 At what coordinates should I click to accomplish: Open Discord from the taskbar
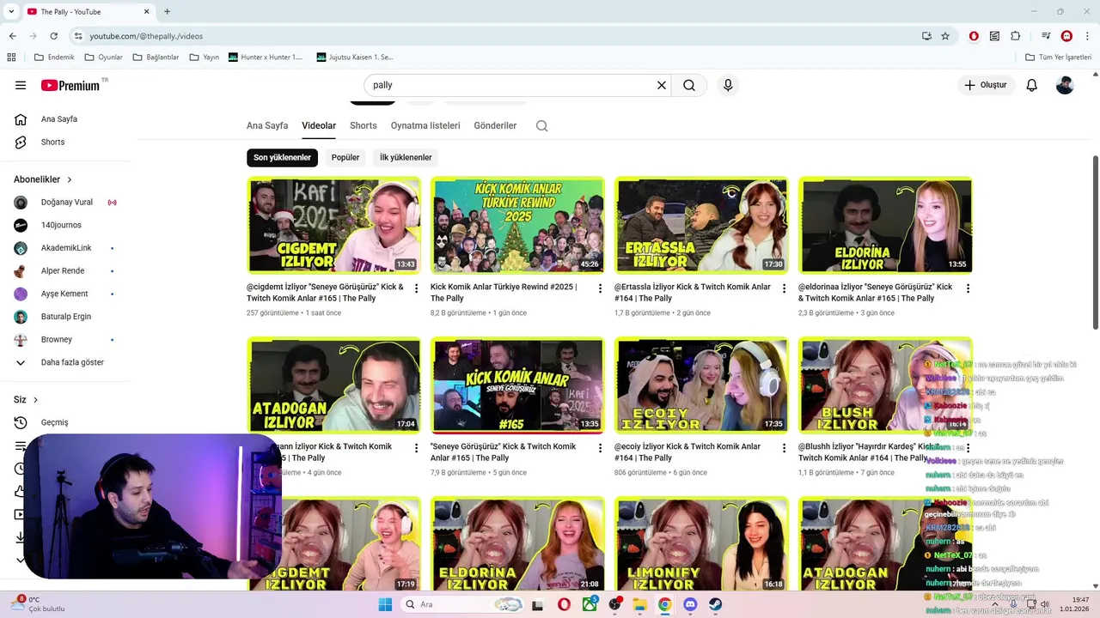pyautogui.click(x=689, y=604)
